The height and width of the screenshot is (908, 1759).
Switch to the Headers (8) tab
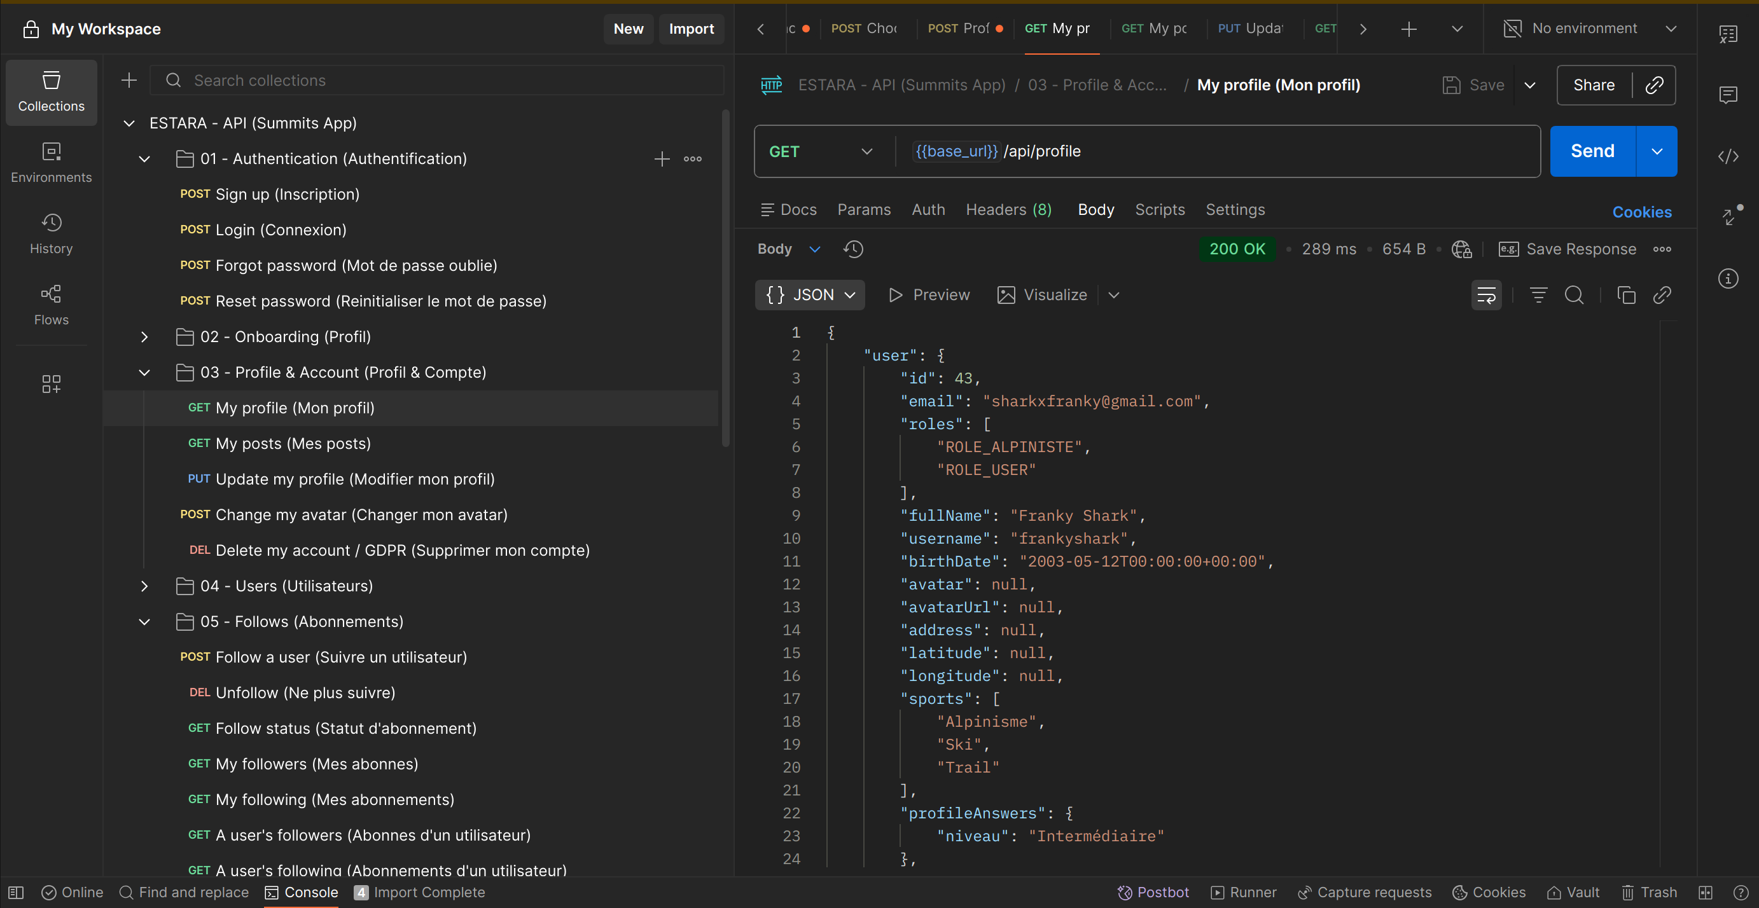point(1008,210)
